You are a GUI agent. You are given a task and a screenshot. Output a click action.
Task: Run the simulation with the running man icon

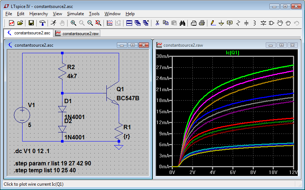53,23
